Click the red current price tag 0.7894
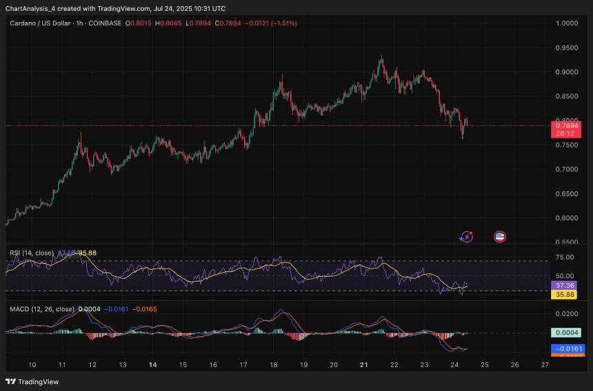 tap(567, 125)
